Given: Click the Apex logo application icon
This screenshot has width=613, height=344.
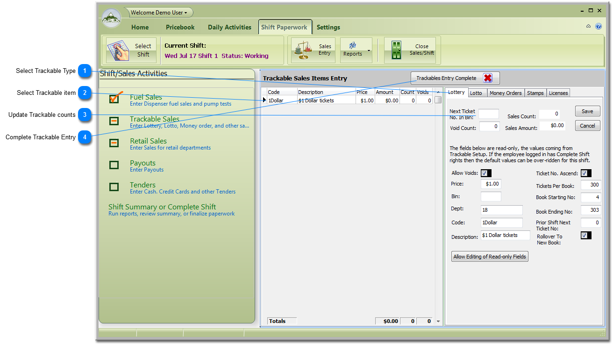Looking at the screenshot, I should [111, 19].
